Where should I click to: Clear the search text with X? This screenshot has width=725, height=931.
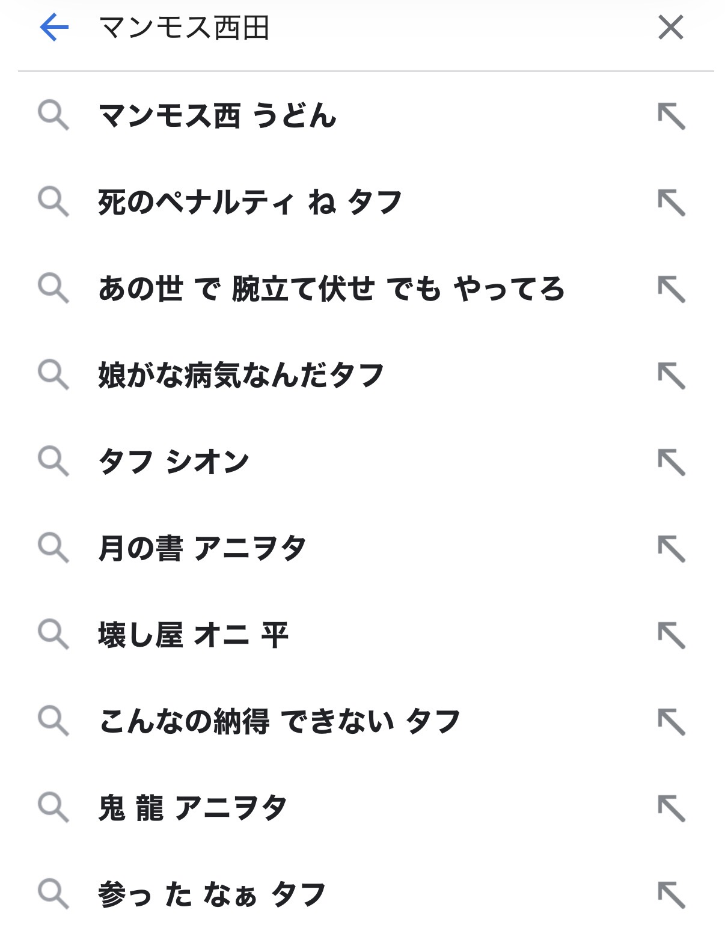pyautogui.click(x=670, y=28)
